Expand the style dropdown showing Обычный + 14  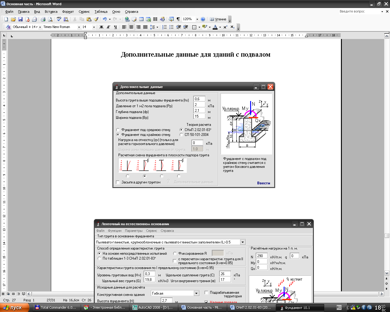pyautogui.click(x=40, y=27)
